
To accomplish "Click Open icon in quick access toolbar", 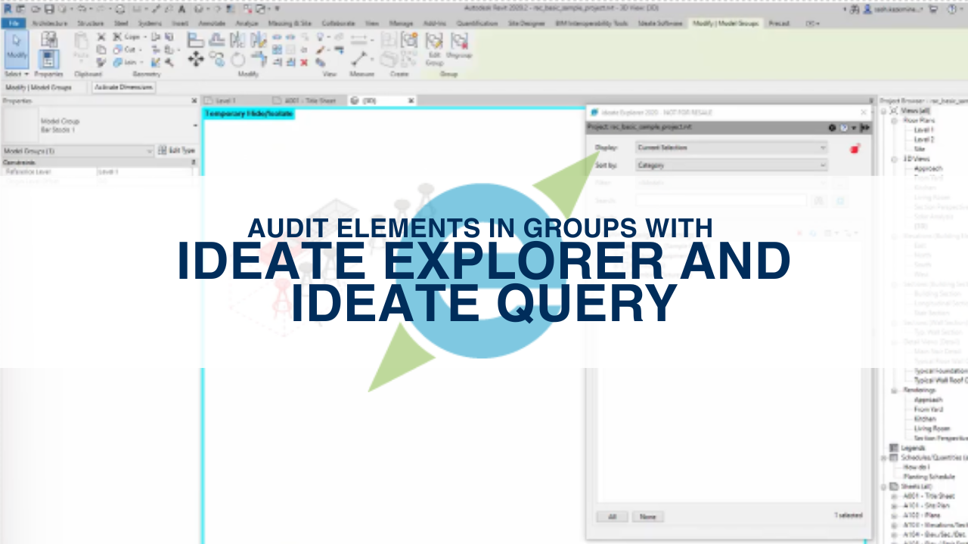I will click(x=36, y=9).
